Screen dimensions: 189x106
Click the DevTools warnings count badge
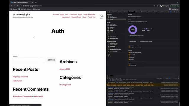pos(167,12)
